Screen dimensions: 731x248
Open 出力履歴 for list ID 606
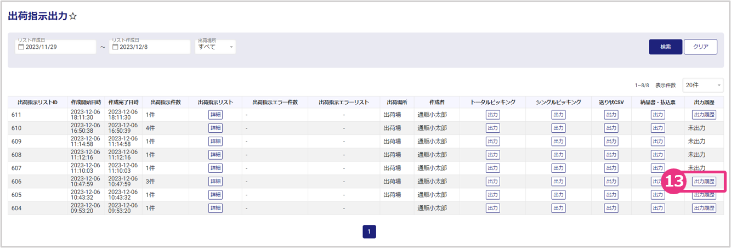[x=704, y=181]
